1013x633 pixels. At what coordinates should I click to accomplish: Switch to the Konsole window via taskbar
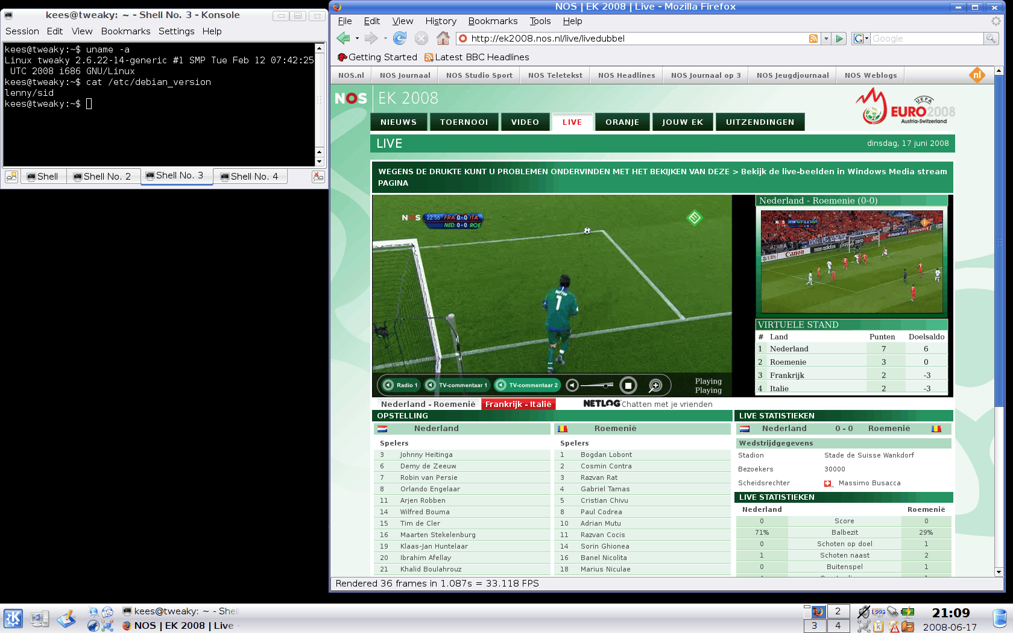(x=180, y=611)
